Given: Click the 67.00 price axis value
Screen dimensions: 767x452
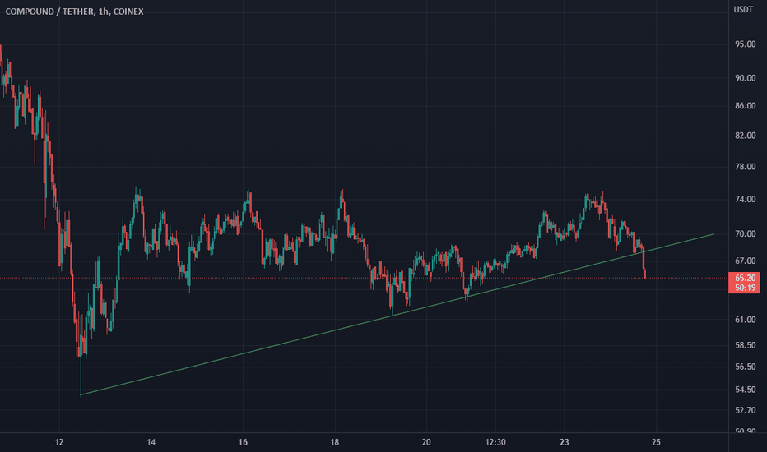Looking at the screenshot, I should click(x=745, y=261).
